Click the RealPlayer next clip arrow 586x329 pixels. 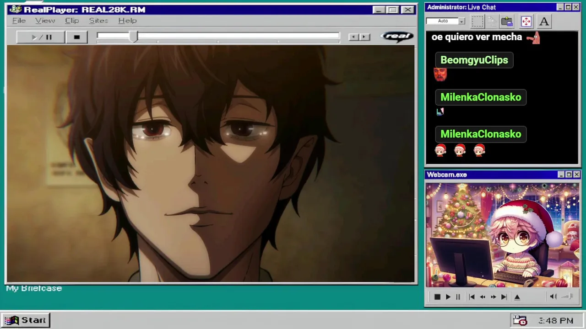(x=364, y=37)
